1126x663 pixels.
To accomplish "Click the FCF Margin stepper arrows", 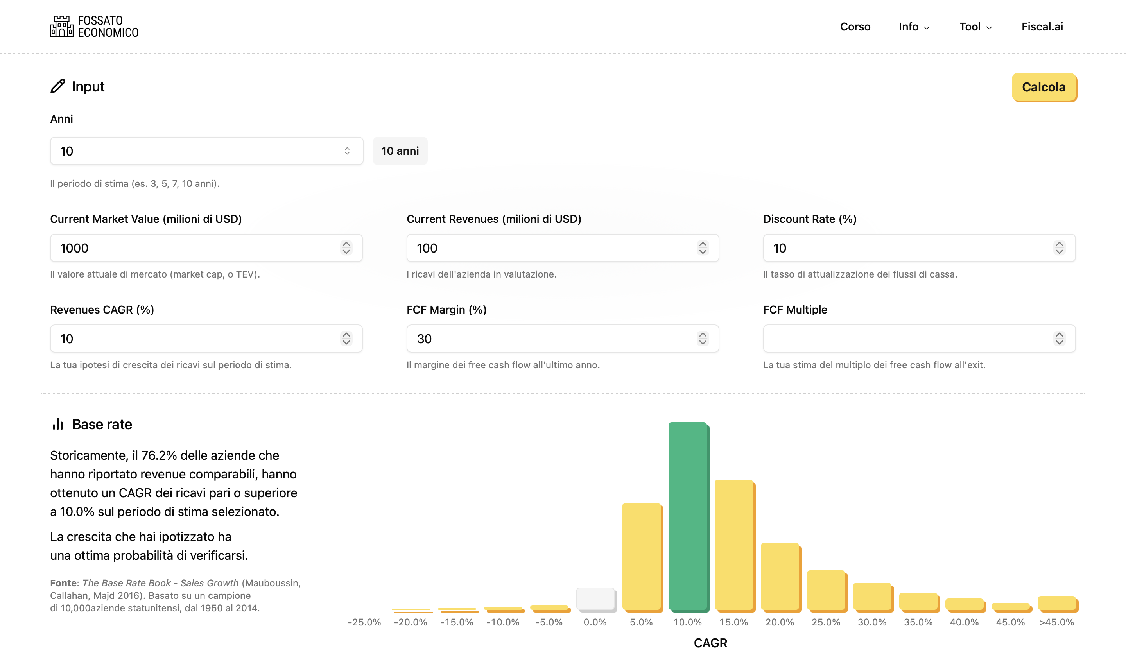I will click(703, 339).
